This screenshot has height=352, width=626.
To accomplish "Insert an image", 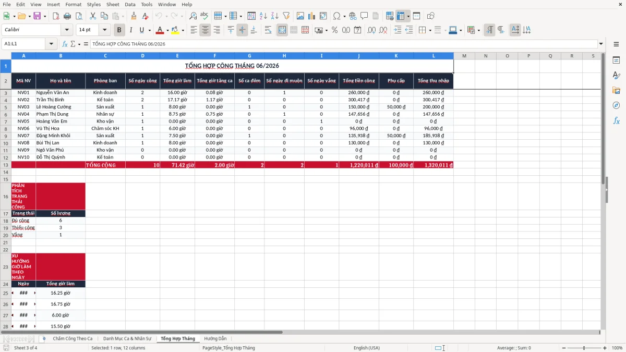I will click(300, 16).
